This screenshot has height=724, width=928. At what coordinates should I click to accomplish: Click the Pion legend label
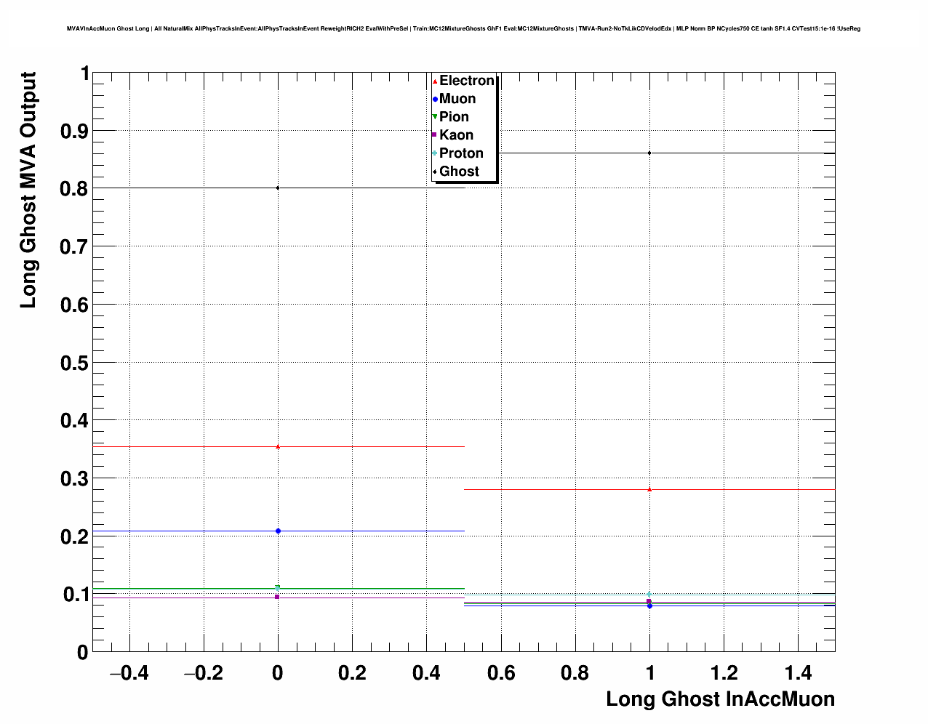point(454,117)
